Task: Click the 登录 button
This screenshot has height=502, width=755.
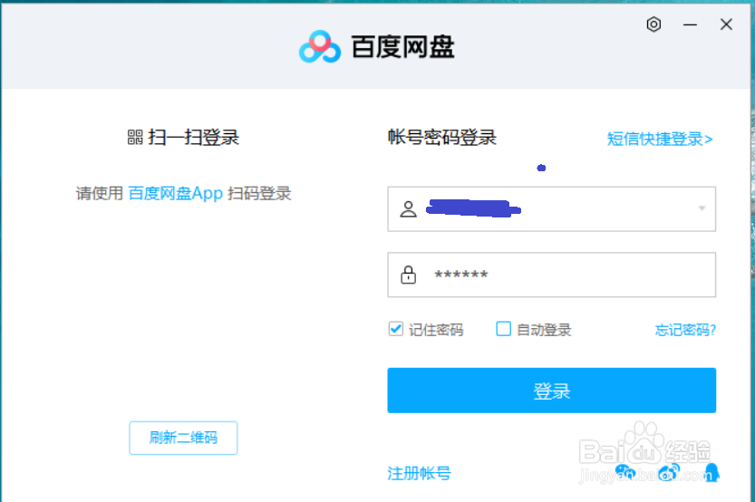Action: [x=551, y=391]
